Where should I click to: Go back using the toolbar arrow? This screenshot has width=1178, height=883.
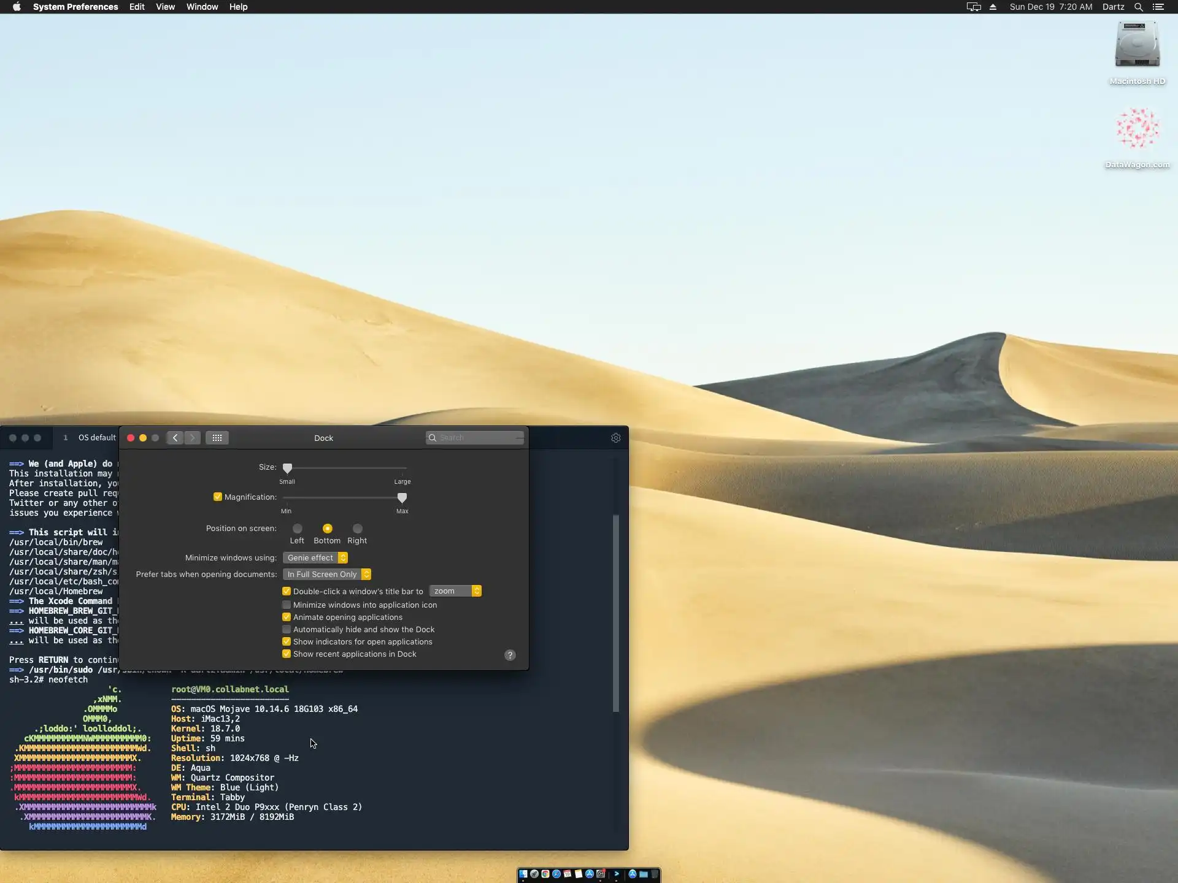(x=175, y=438)
